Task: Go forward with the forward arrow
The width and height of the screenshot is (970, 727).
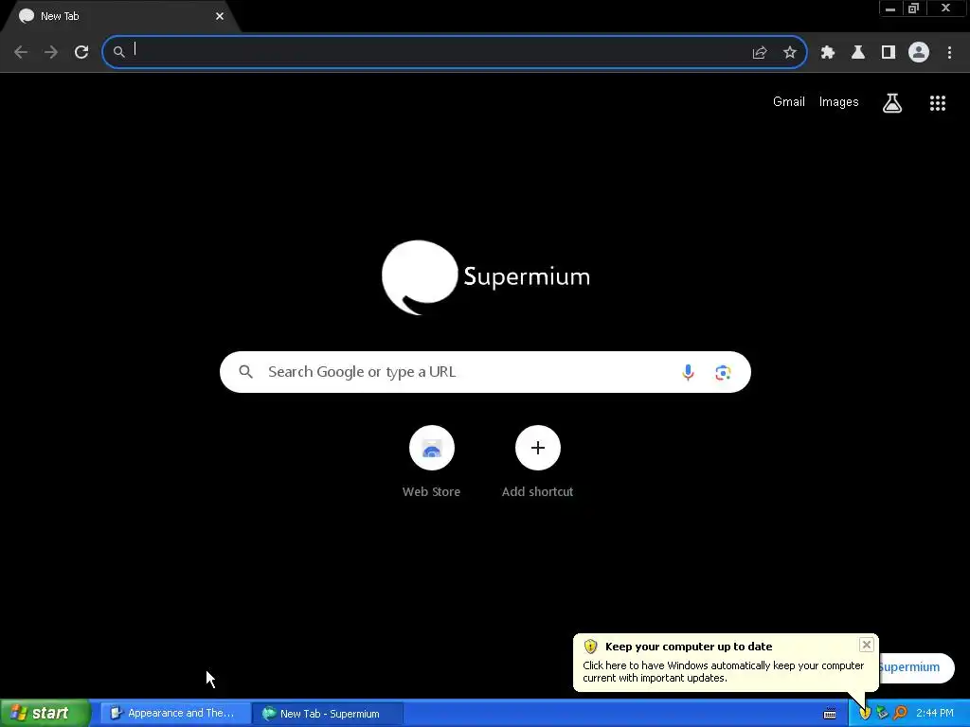Action: (x=51, y=52)
